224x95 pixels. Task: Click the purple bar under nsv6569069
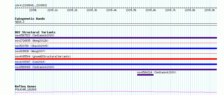[116, 70]
